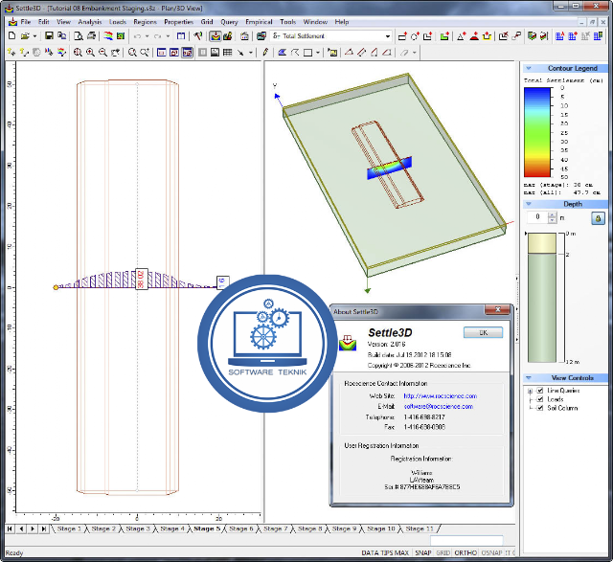Click the Add Excavation yellow icon
Screen dimensions: 613x562
click(487, 36)
